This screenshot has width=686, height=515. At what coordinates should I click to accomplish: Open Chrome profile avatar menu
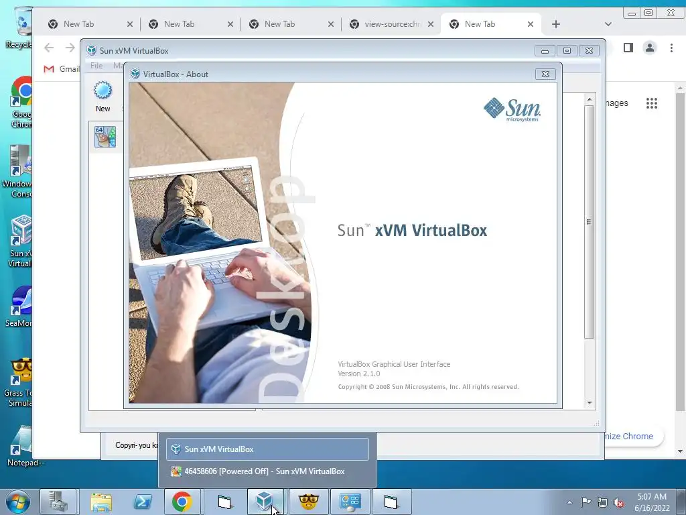pyautogui.click(x=650, y=48)
